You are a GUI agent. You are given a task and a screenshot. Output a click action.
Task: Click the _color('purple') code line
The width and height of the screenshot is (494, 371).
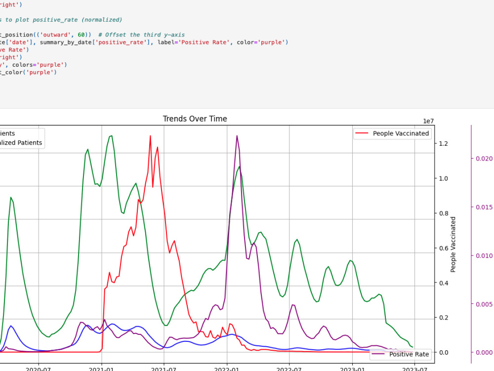(x=28, y=73)
